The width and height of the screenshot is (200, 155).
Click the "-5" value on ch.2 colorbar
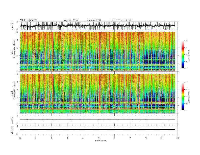click(186, 96)
